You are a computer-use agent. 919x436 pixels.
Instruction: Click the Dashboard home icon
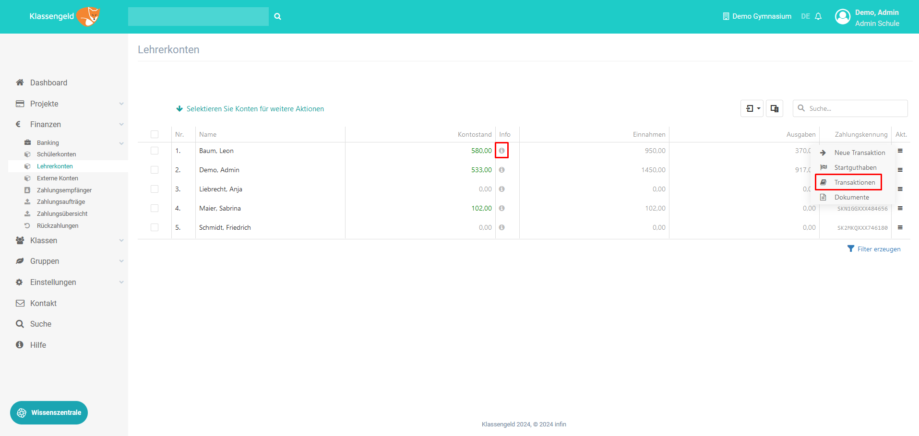[20, 82]
